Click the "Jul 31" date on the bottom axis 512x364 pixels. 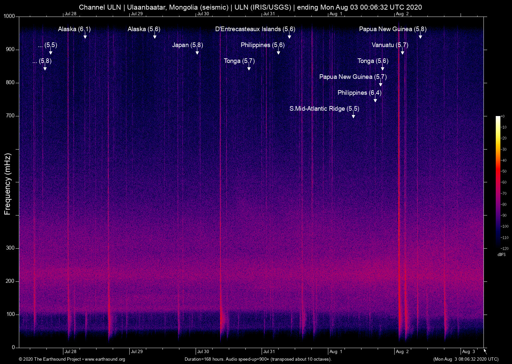click(x=269, y=351)
